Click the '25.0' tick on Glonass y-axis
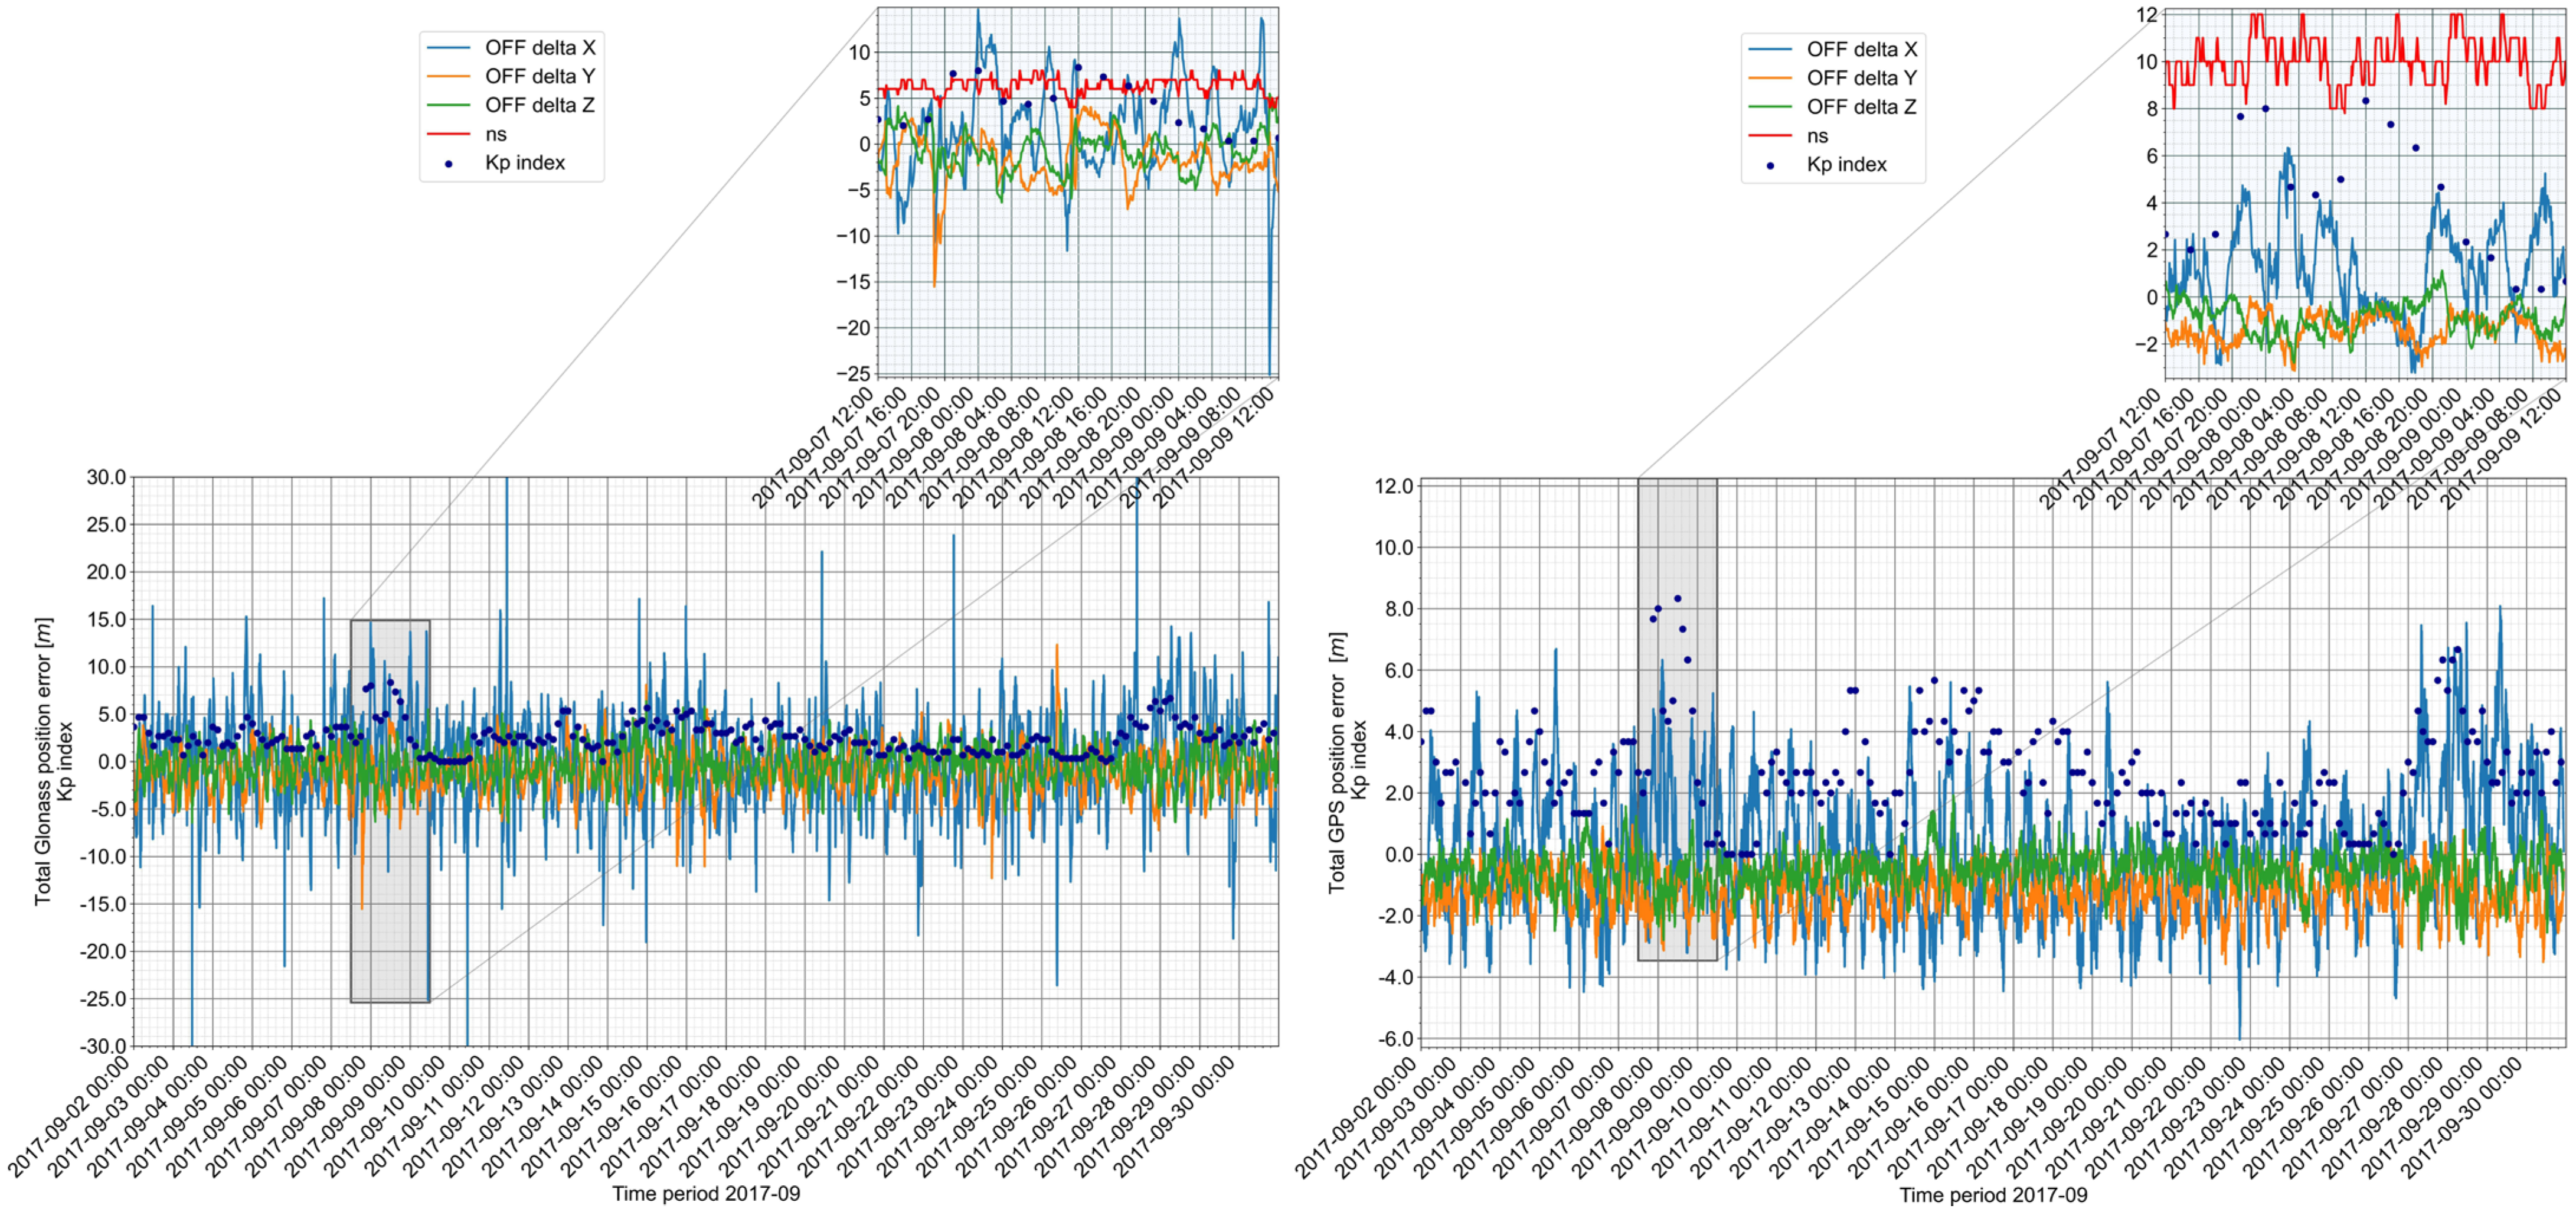Viewport: 2576px width, 1212px height. click(107, 524)
